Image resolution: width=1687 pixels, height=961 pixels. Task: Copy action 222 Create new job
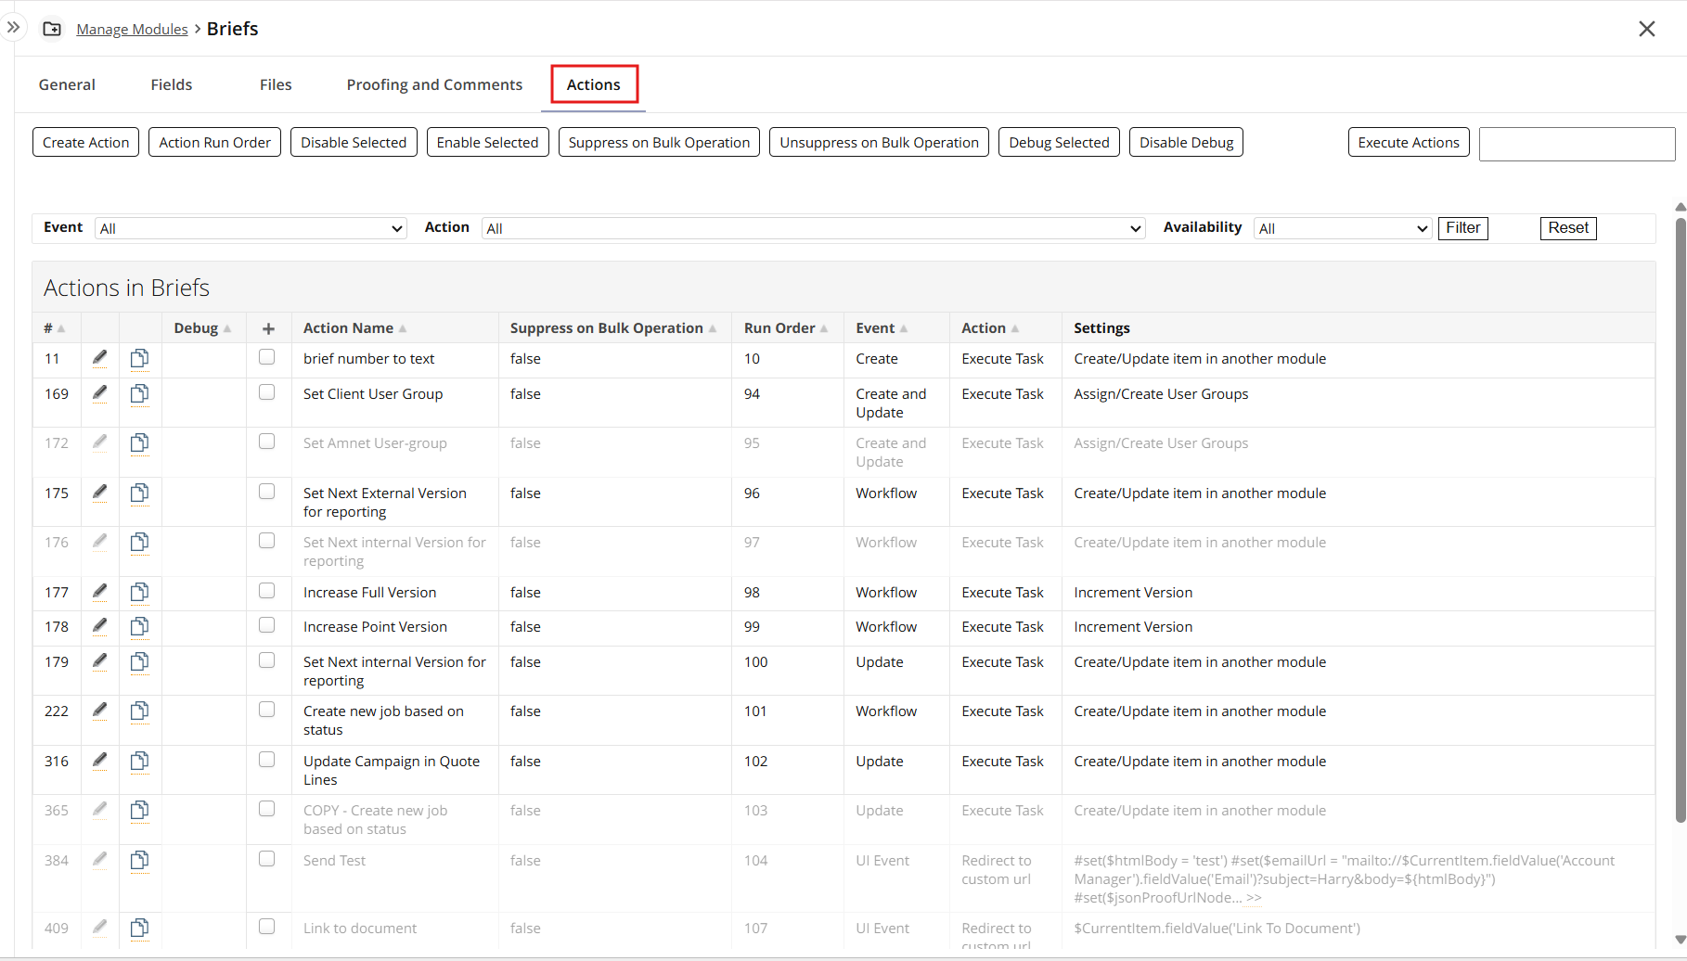(139, 711)
